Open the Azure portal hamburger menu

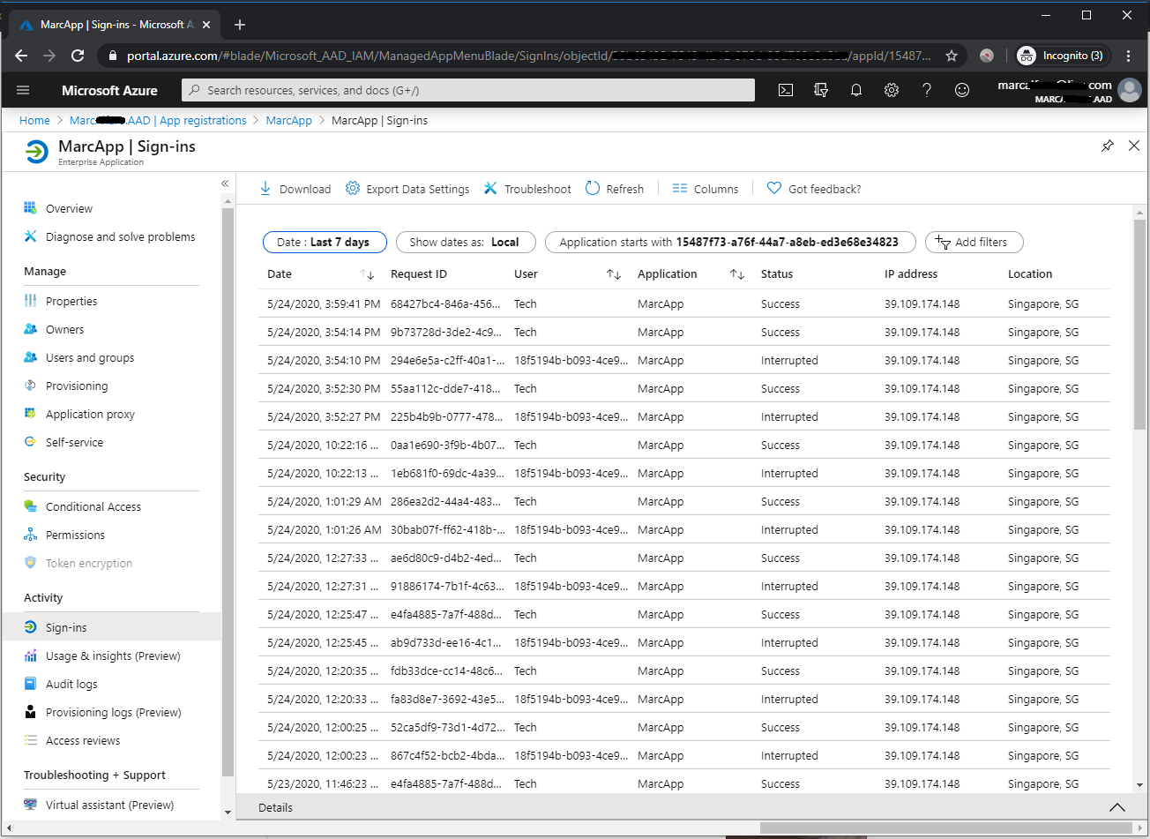click(x=23, y=90)
